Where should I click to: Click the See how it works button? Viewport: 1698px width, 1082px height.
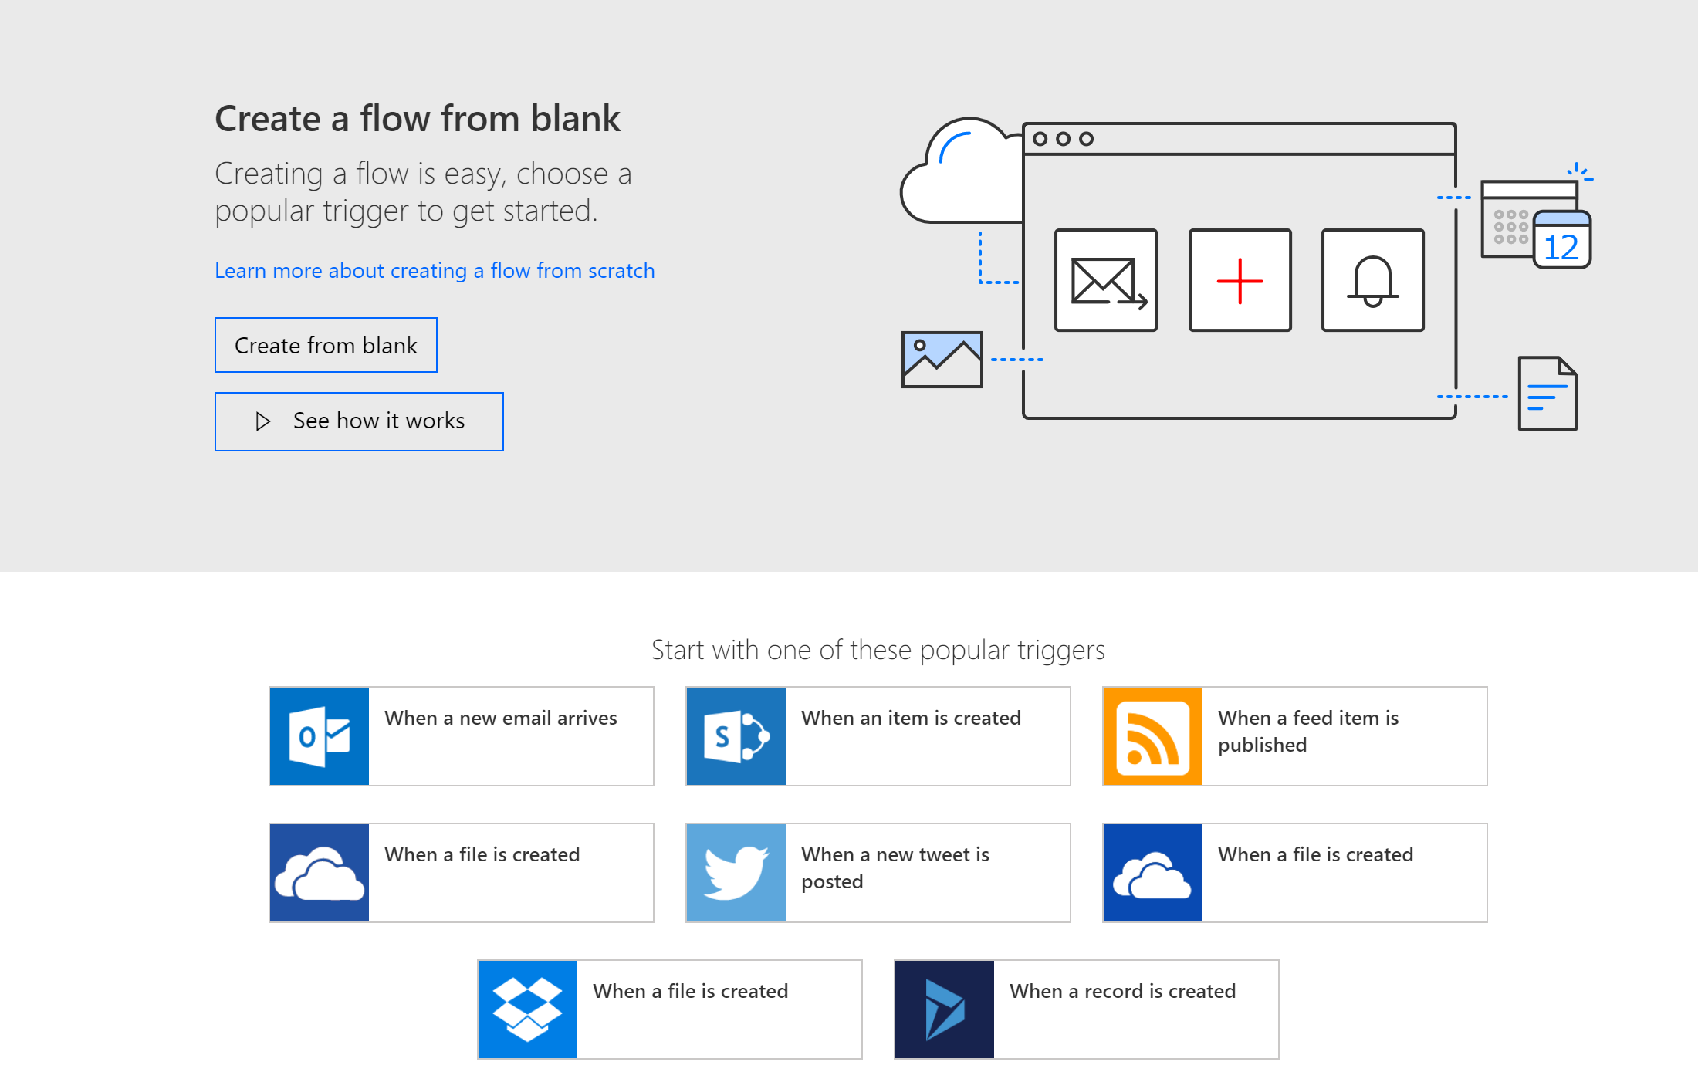point(359,421)
